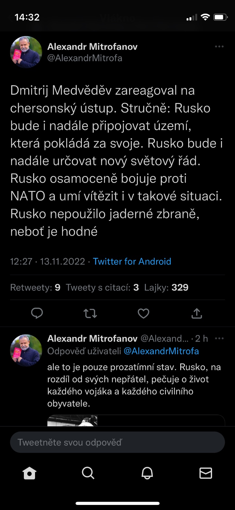Reply to the main tweet via speech-bubble icon
Viewport: 235px width, 510px height.
(x=37, y=313)
